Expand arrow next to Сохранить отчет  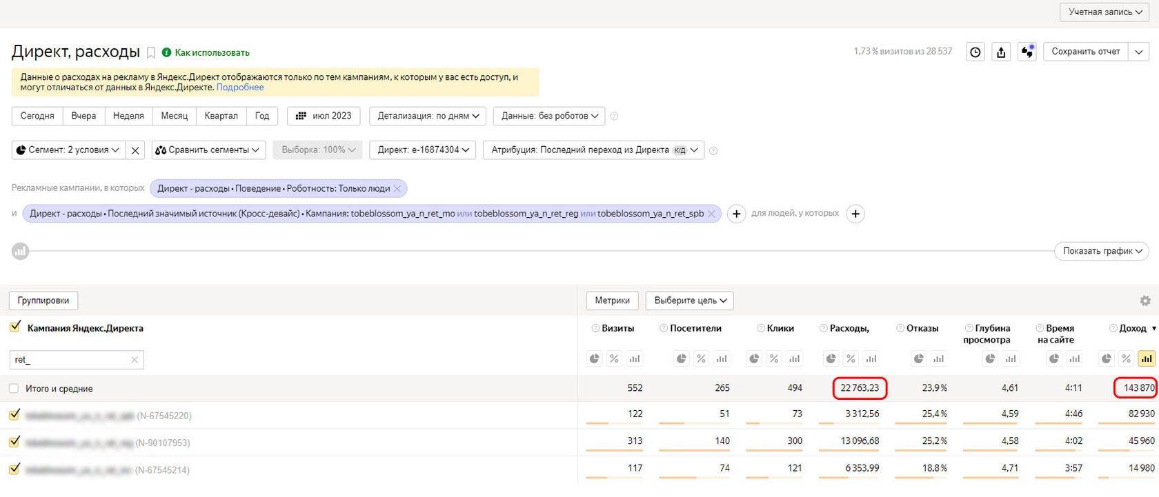click(1138, 52)
